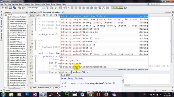Click the javadoc popup vertical scrollbar

click(123, 84)
